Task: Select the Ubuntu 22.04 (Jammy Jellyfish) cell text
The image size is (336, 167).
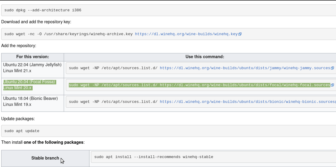Action: coord(32,65)
